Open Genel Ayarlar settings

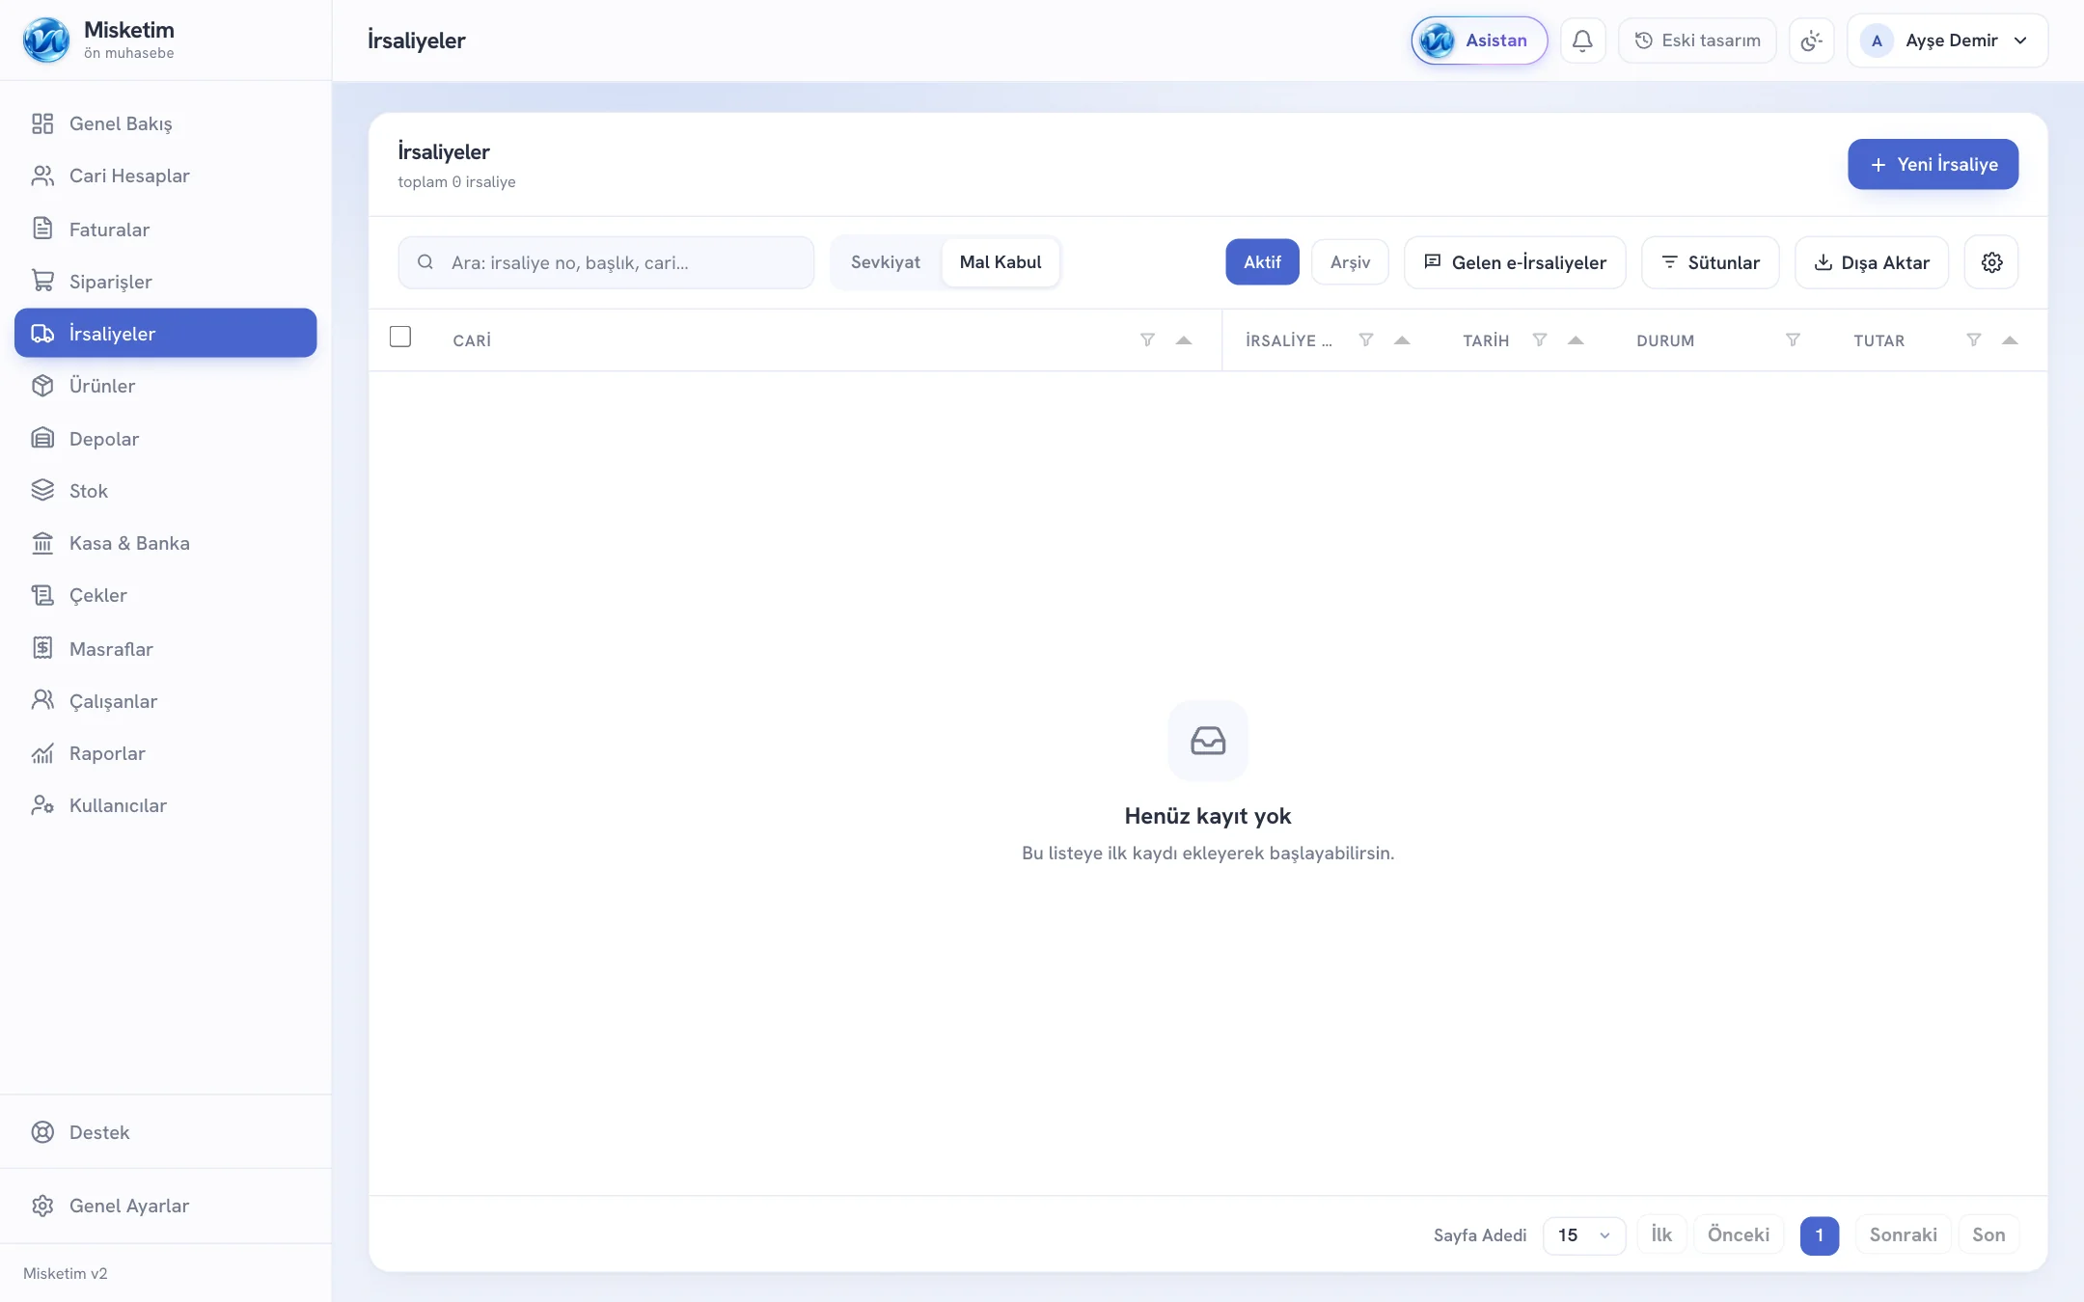point(166,1206)
